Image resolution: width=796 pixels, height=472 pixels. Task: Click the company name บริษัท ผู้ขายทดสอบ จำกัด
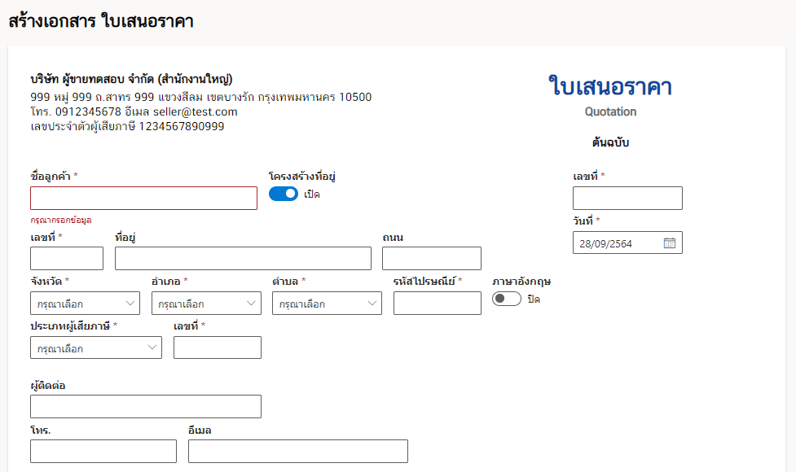coord(131,80)
